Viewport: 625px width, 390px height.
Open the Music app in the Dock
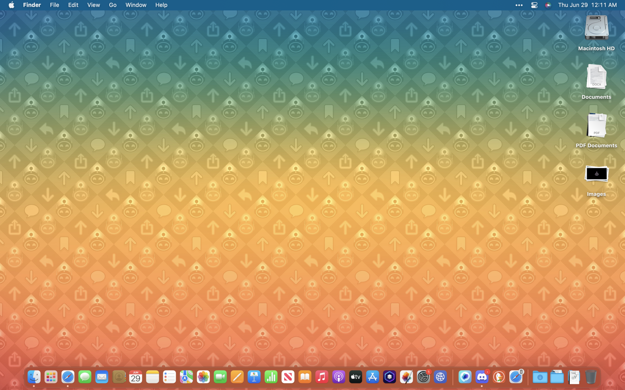pos(322,377)
